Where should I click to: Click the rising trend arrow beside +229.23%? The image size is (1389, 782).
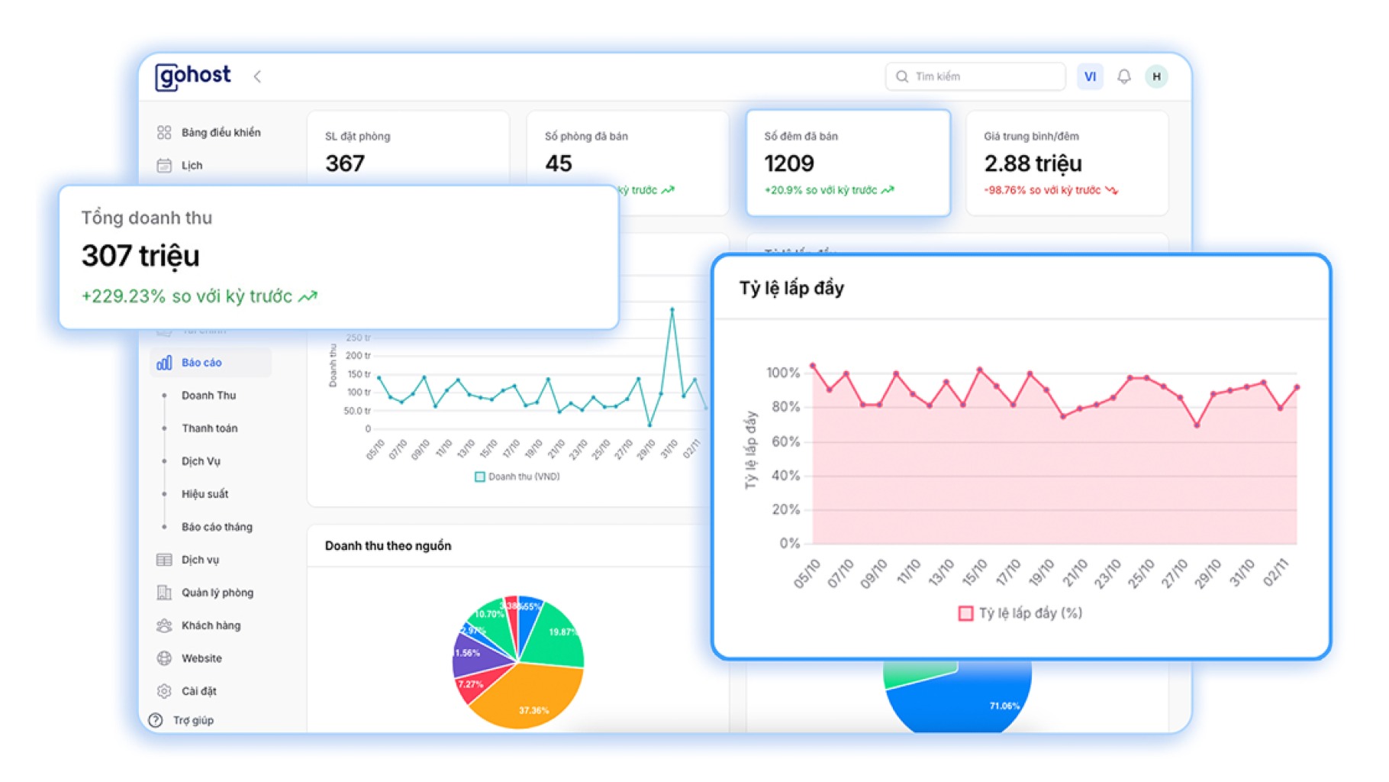tap(308, 296)
